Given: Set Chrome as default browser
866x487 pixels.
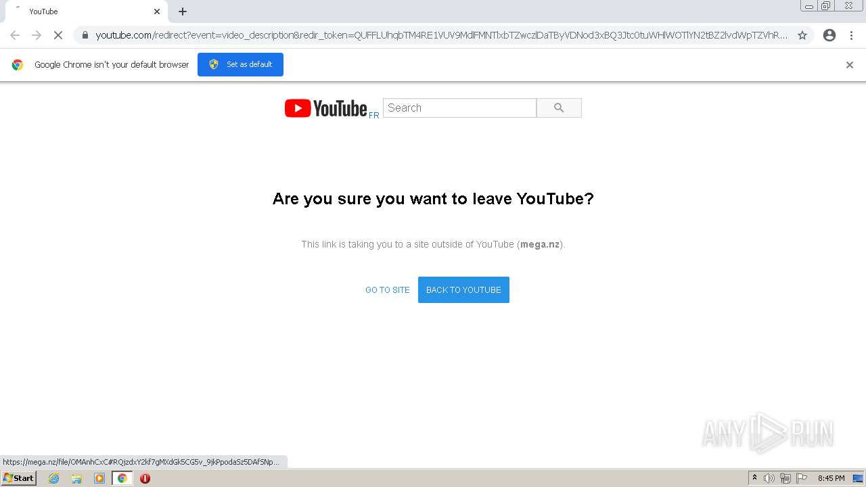Looking at the screenshot, I should coord(240,64).
